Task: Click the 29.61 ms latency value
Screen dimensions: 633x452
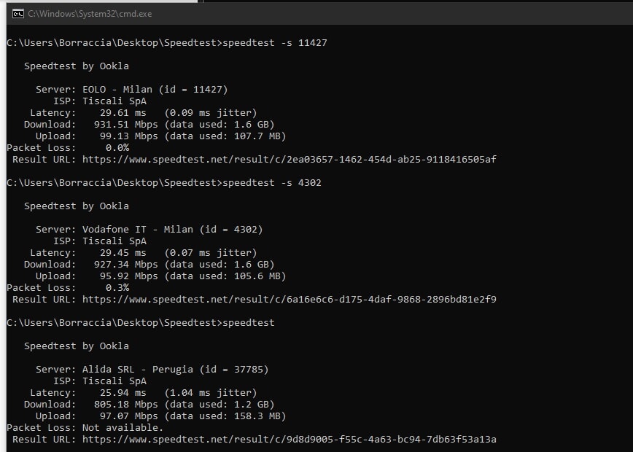Action: tap(123, 113)
